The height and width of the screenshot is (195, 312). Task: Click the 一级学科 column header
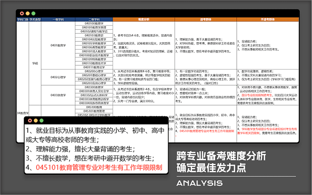(x=58, y=19)
